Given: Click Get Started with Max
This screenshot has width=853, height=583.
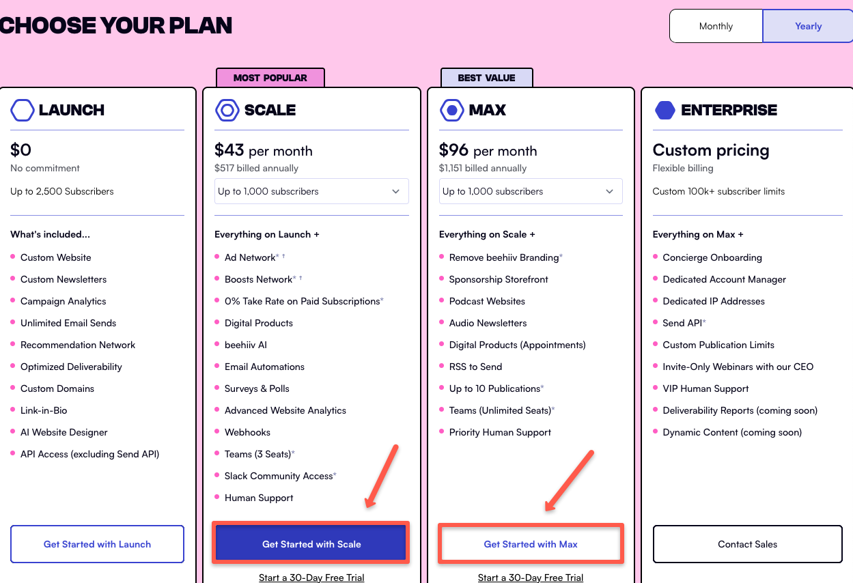Looking at the screenshot, I should point(530,543).
